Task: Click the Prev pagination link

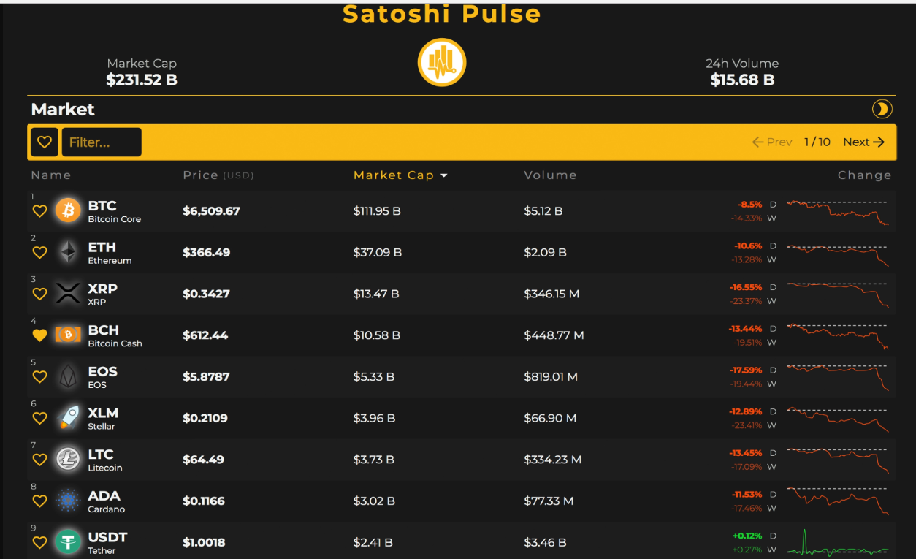Action: pyautogui.click(x=772, y=142)
